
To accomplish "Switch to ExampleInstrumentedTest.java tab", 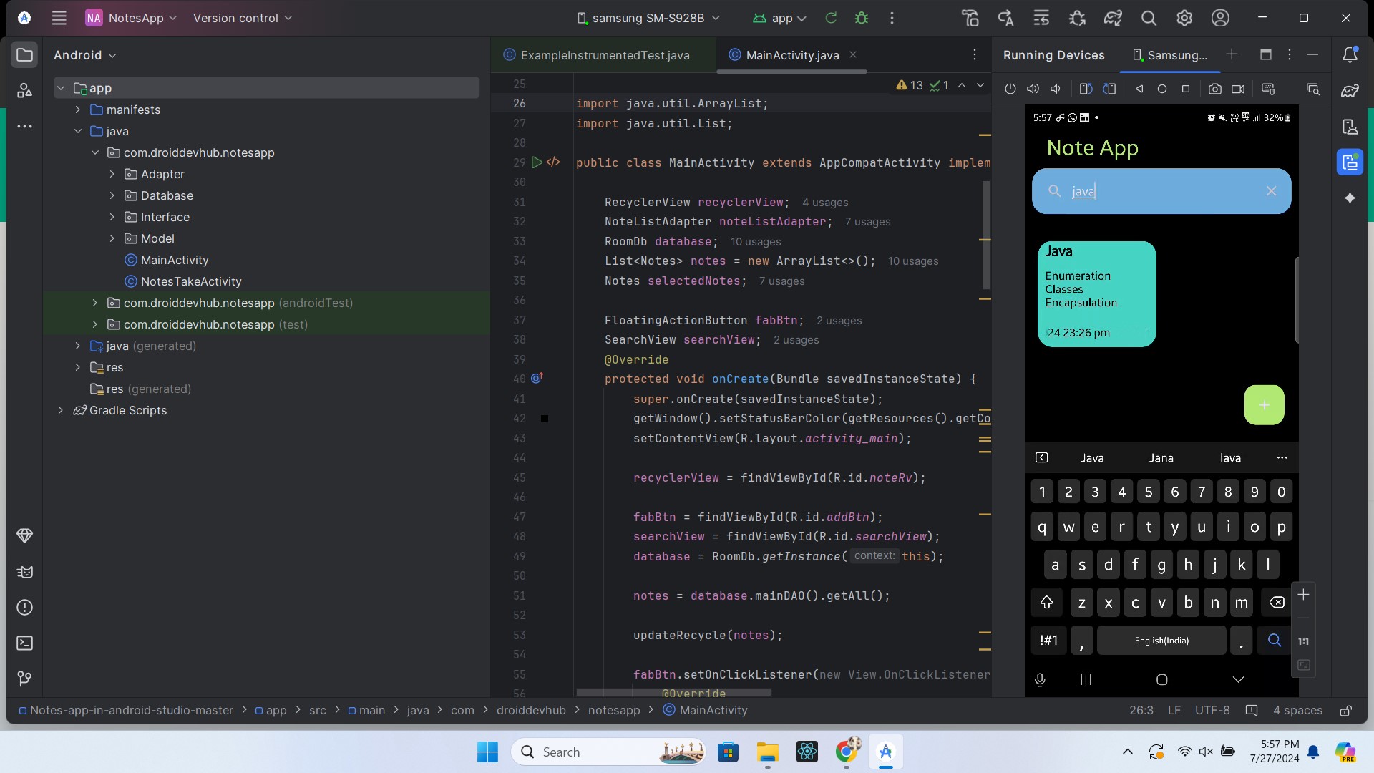I will (604, 55).
